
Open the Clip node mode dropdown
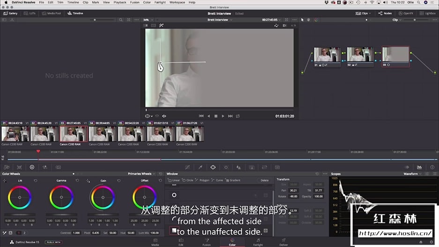pos(397,20)
